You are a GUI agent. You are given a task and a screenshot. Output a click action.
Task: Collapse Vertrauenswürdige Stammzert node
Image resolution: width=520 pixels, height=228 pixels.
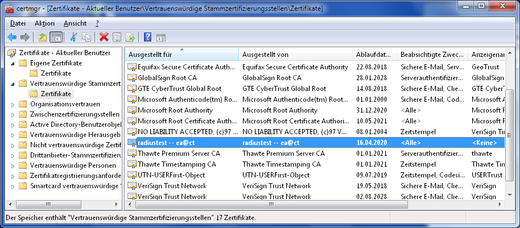[13, 84]
